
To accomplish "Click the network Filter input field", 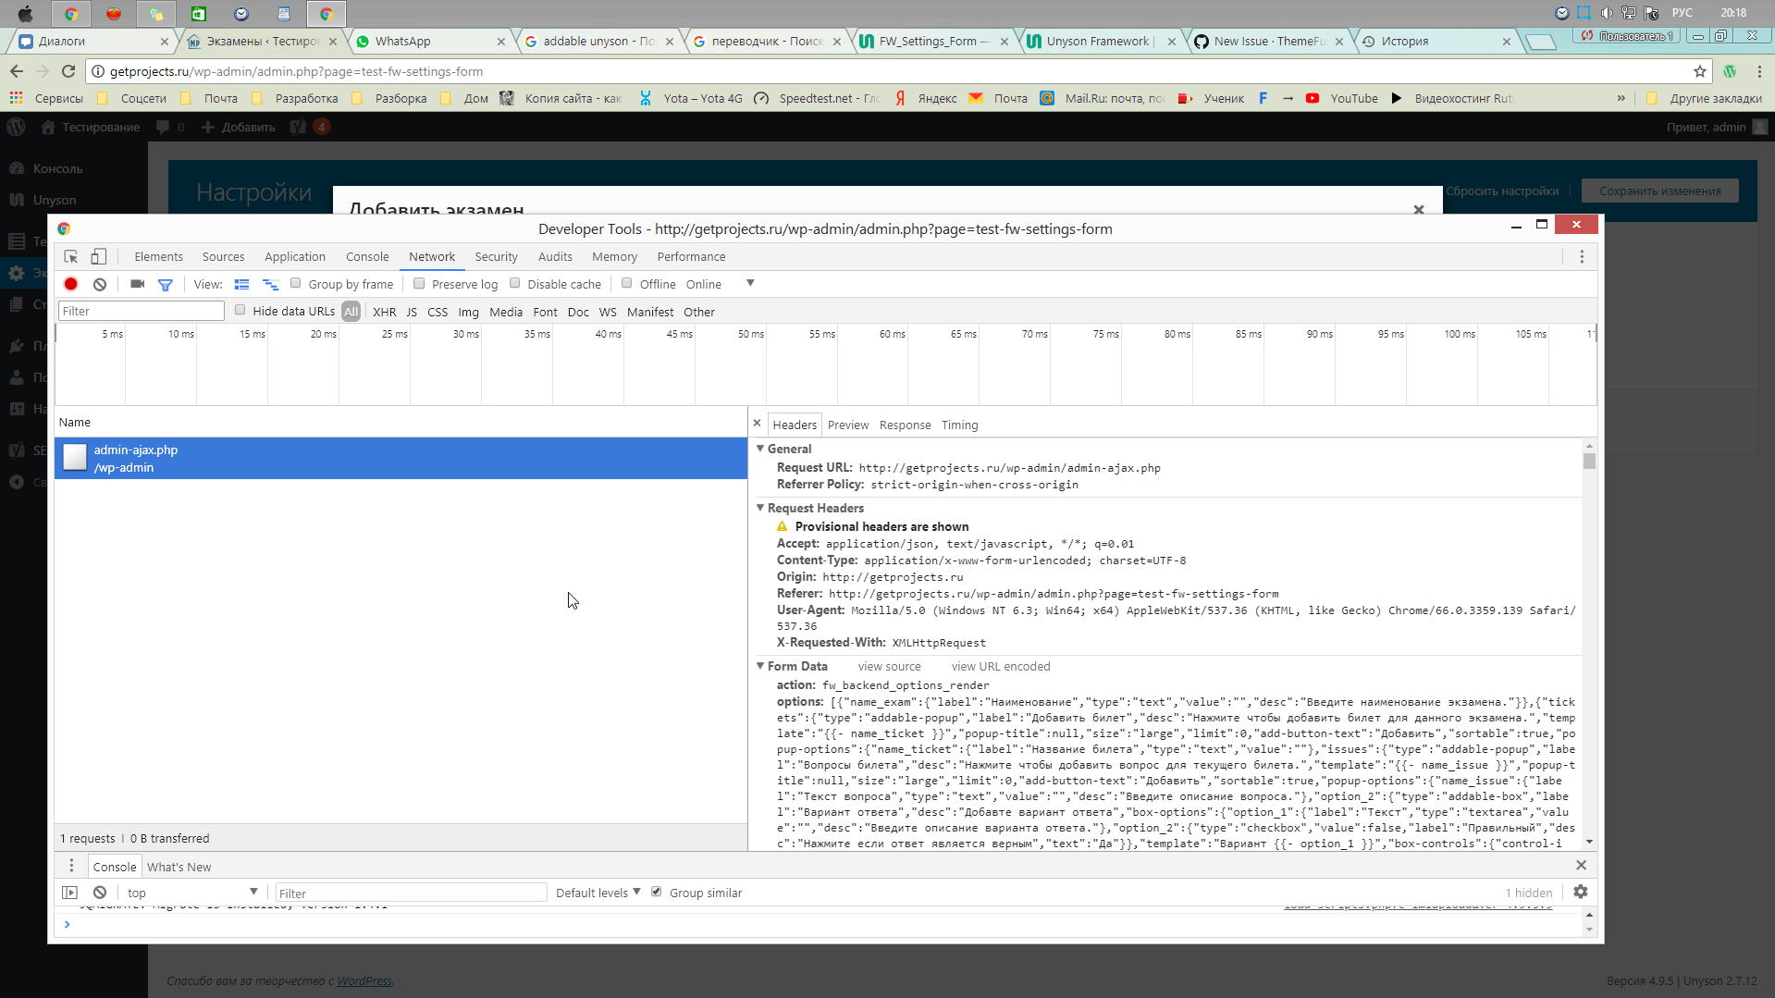I will click(141, 311).
